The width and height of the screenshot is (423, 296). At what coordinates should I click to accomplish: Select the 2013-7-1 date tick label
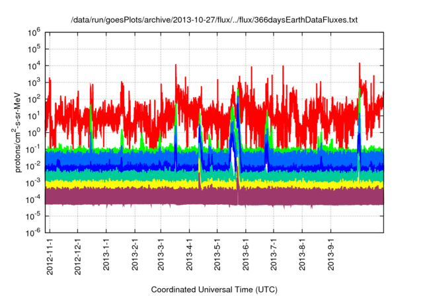[x=274, y=254]
